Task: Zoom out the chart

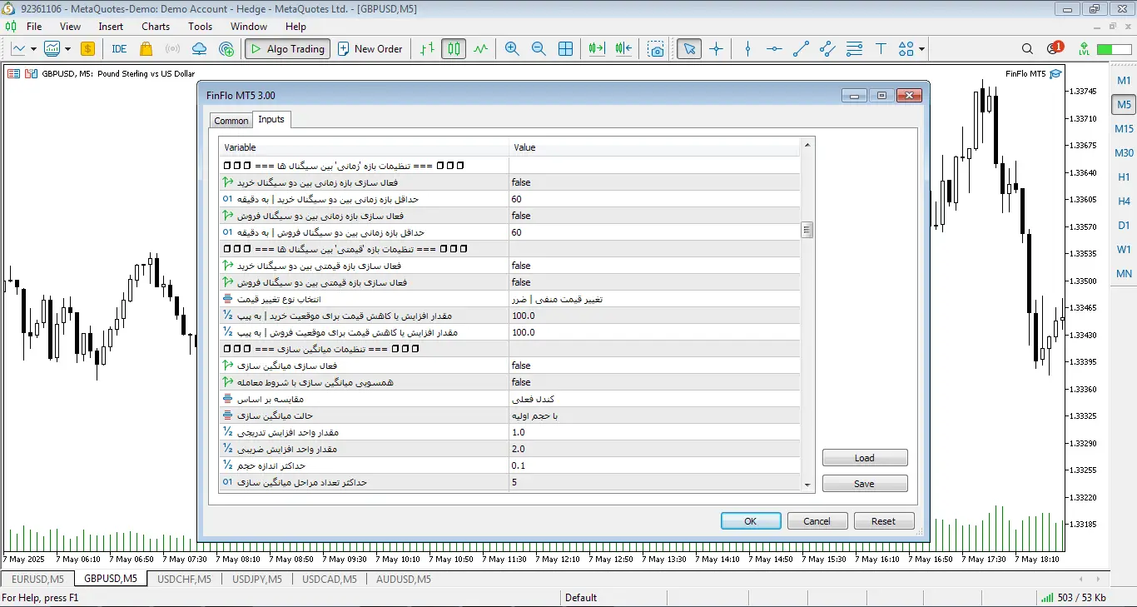Action: coord(539,49)
